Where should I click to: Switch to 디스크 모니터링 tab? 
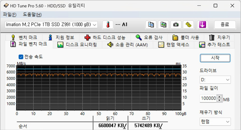(x=77, y=45)
